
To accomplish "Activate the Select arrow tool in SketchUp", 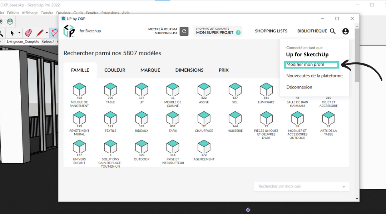I will tap(12, 33).
